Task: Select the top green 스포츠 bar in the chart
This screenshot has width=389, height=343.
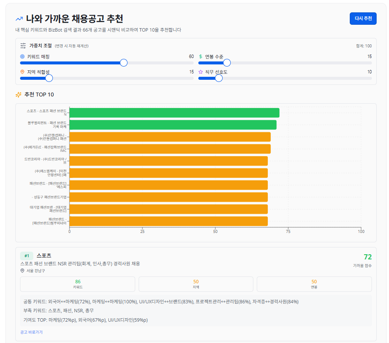Action: 174,113
